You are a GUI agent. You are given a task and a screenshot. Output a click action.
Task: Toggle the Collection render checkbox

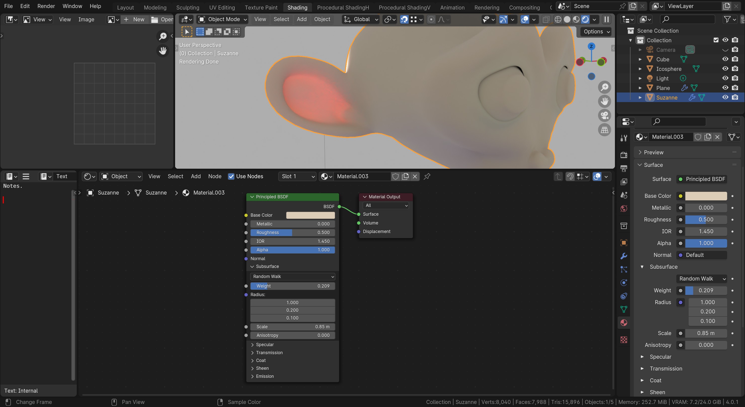[x=716, y=40]
